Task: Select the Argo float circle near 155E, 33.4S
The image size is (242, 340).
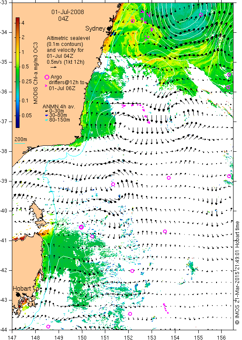Action: (201, 15)
